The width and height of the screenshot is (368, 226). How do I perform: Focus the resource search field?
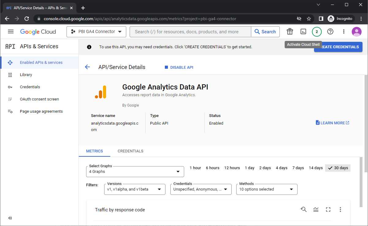coord(190,32)
